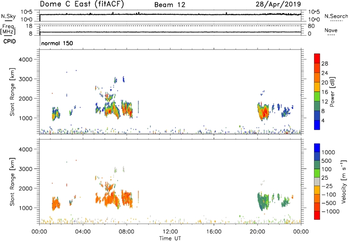Click the '28' label on power colorbar

point(325,64)
